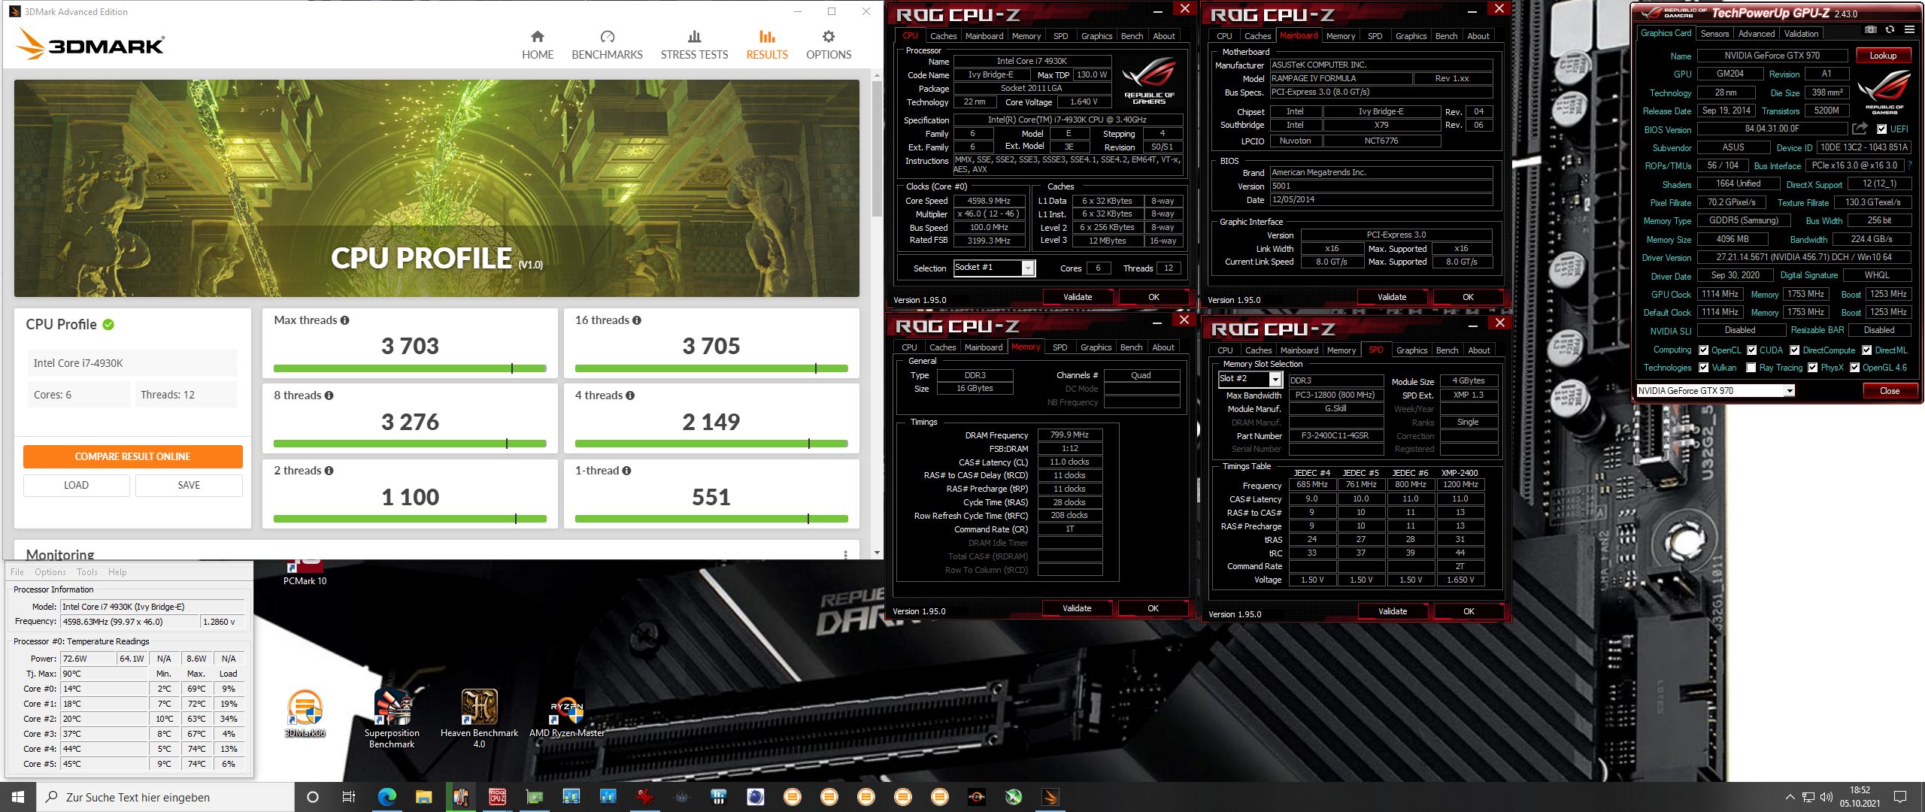Viewport: 1925px width, 812px height.
Task: Click the Close button in GPU-Z
Action: pyautogui.click(x=1890, y=391)
